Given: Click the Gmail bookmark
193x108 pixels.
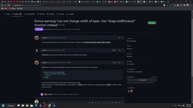Looking at the screenshot, I should pyautogui.click(x=4, y=8).
